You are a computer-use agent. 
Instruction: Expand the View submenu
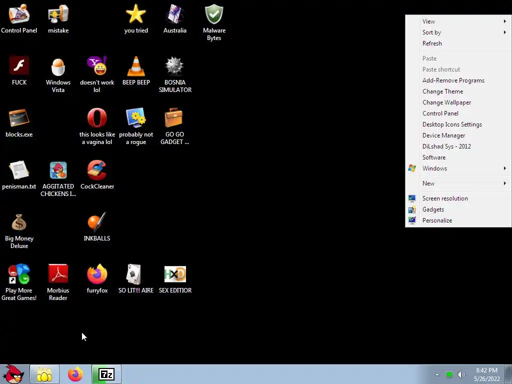click(458, 21)
